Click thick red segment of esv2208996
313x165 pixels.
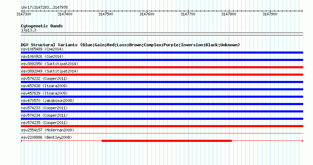167,141
